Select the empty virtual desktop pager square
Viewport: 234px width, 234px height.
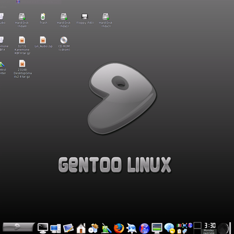197,225
